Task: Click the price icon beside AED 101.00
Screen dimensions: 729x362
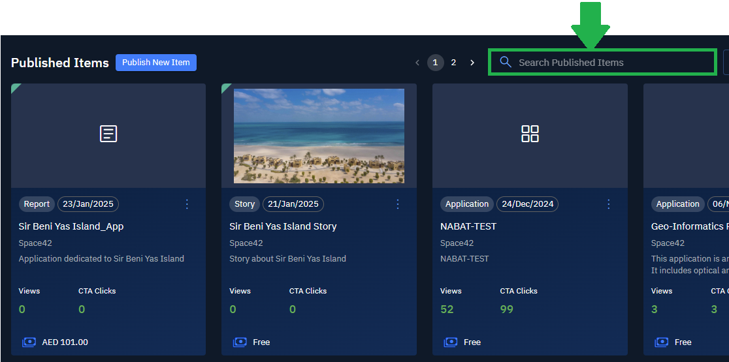Action: tap(29, 342)
